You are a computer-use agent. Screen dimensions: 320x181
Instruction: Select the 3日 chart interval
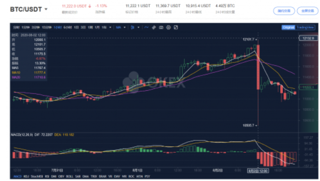(x=83, y=27)
